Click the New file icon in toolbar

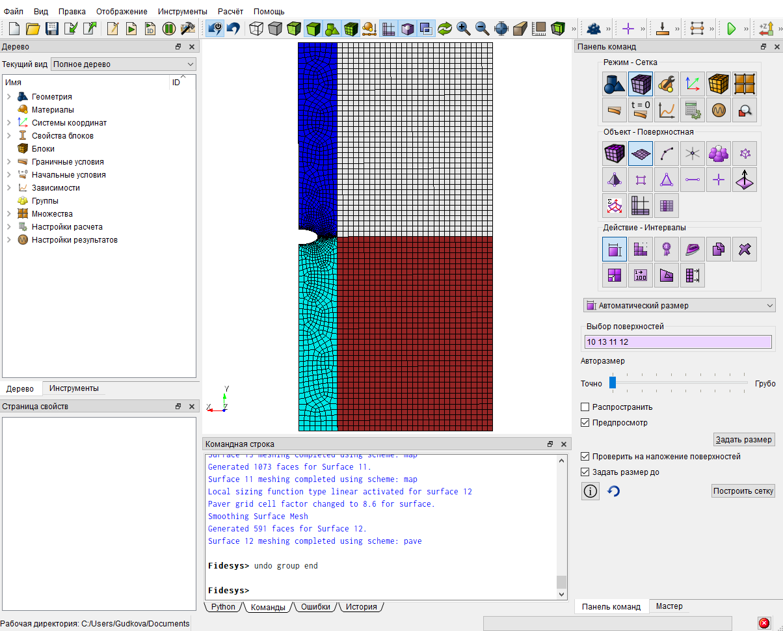[x=14, y=29]
